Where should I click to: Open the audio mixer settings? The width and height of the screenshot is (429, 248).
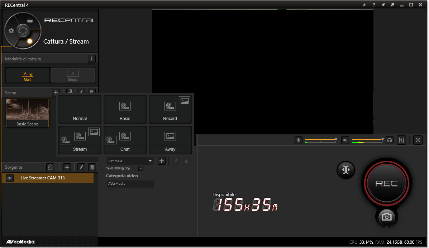point(401,140)
